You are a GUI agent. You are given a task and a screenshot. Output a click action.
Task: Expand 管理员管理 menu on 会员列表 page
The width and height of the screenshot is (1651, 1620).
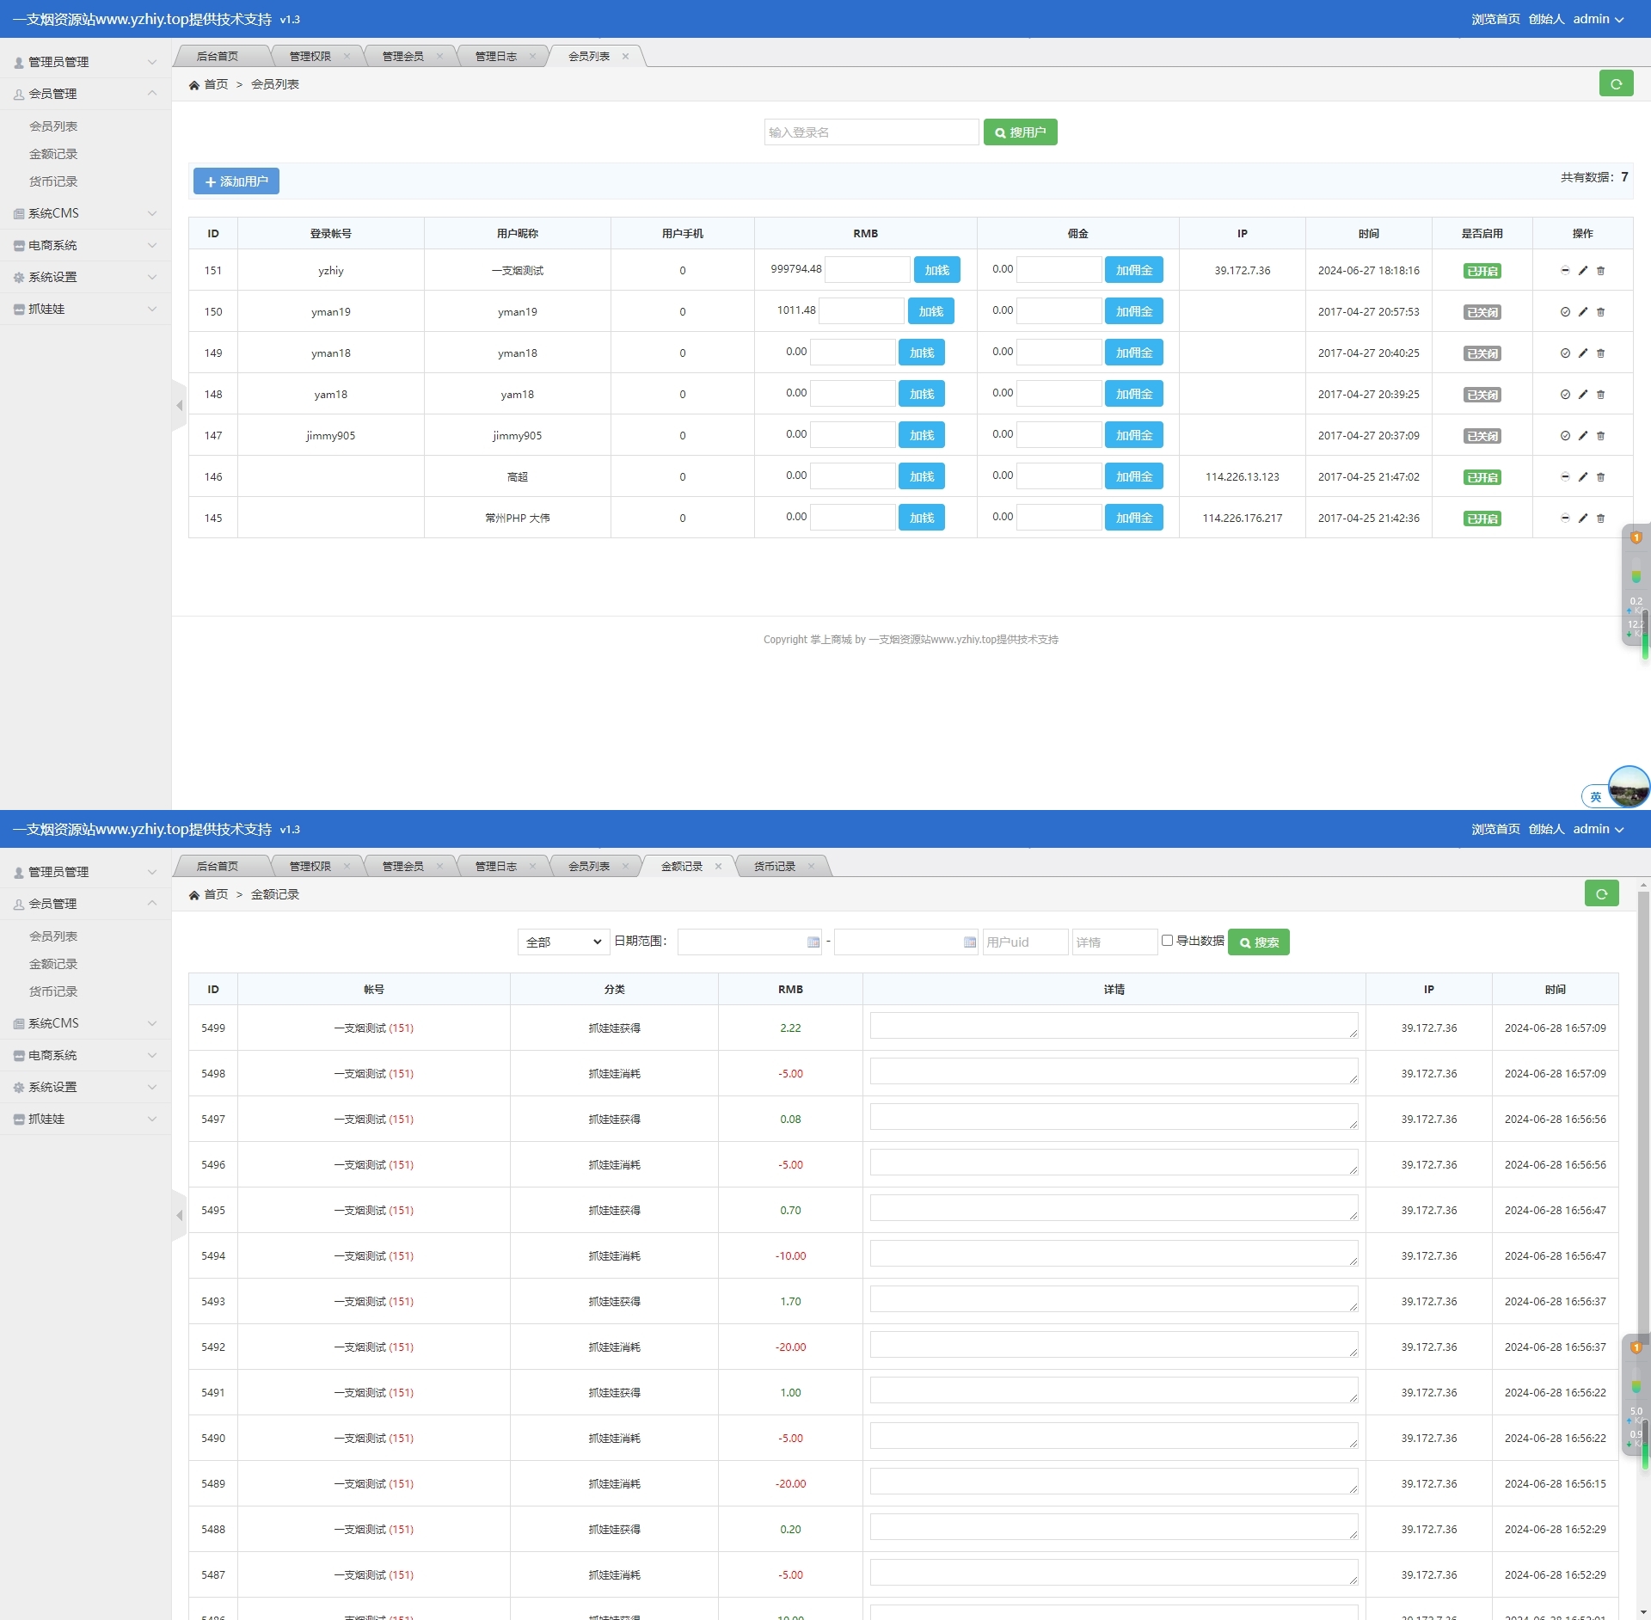point(85,62)
